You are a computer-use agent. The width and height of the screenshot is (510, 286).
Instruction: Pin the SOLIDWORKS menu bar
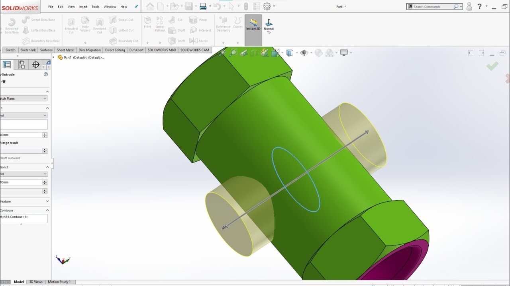tap(136, 7)
